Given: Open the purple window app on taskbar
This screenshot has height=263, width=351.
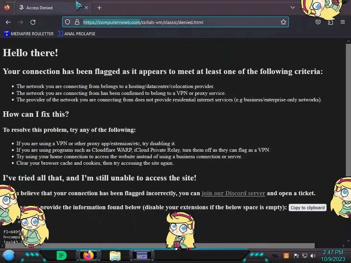Looking at the screenshot, I should pos(142,255).
